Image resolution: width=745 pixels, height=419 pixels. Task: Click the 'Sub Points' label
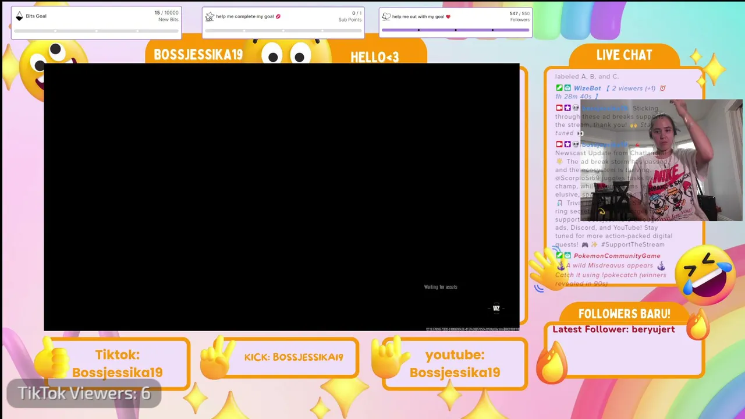[x=350, y=20]
